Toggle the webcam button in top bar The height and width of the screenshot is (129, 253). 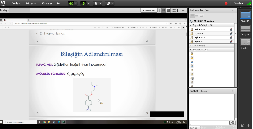click(x=96, y=4)
